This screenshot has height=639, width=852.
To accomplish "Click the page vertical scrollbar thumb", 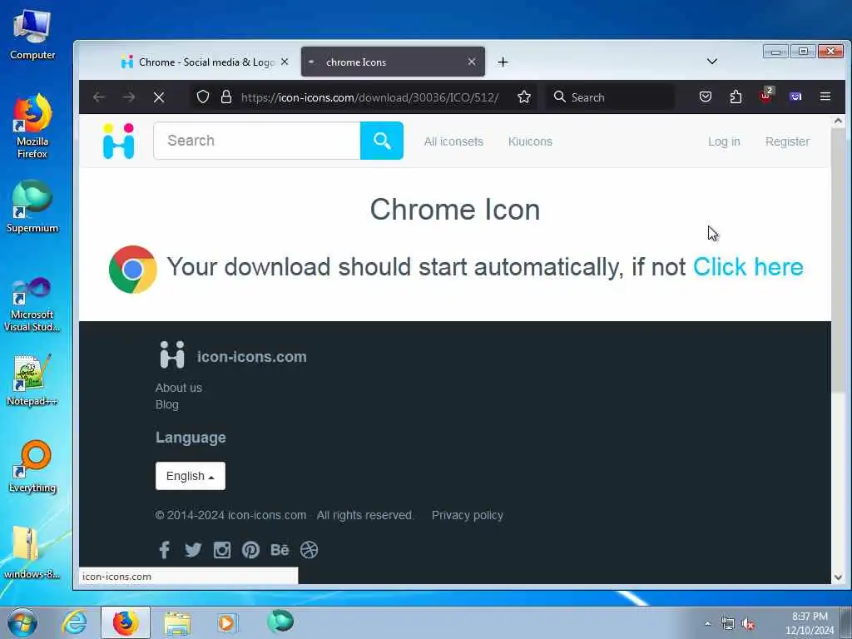I will click(x=838, y=260).
